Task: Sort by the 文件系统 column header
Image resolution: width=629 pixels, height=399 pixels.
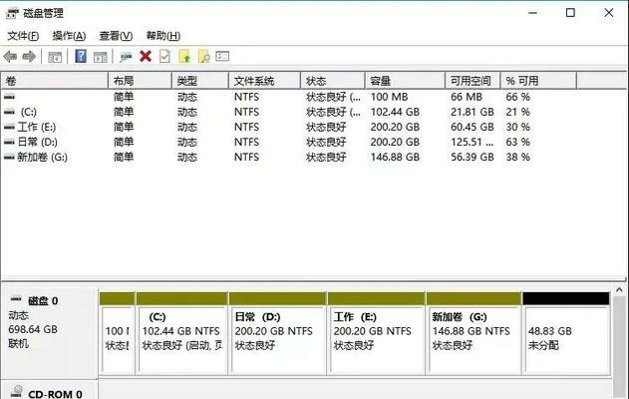Action: click(264, 81)
